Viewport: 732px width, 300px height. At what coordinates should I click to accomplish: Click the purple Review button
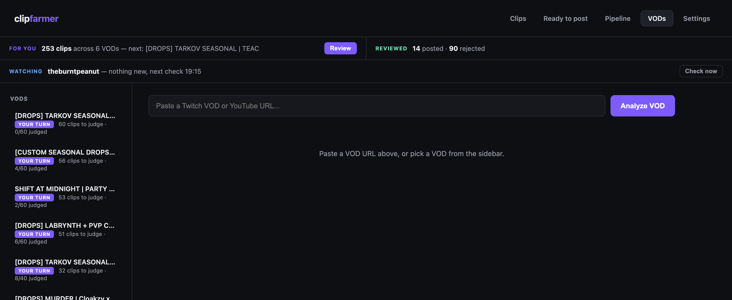pyautogui.click(x=340, y=48)
